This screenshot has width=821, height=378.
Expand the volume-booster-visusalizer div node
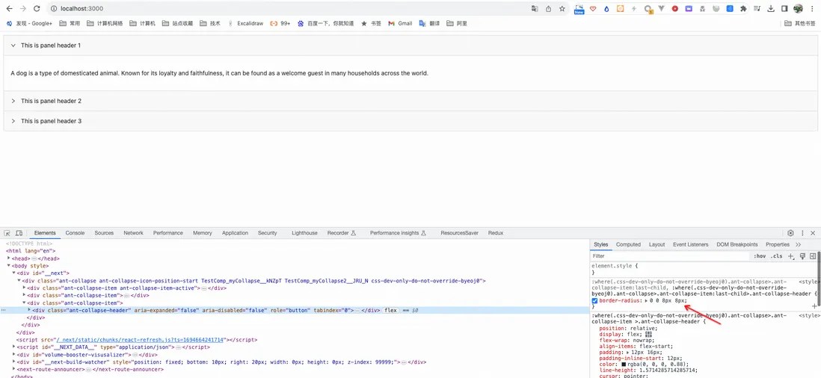[x=14, y=355]
